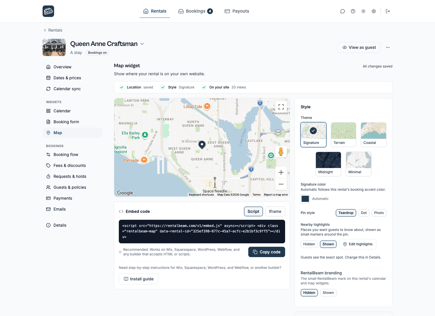Select the Coastal theme thumbnail
Screen dimensions: 435x316
point(373,135)
